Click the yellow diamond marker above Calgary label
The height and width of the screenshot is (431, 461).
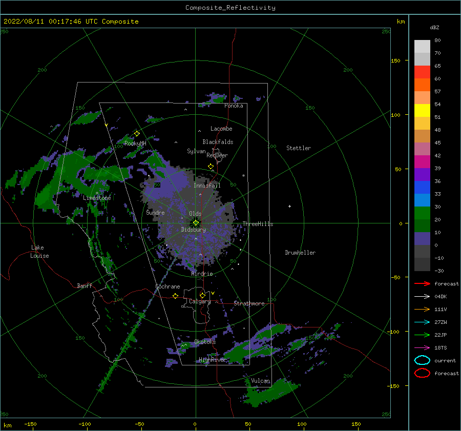[202, 295]
